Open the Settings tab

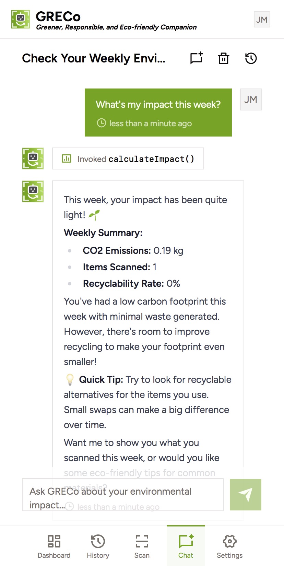pos(230,546)
